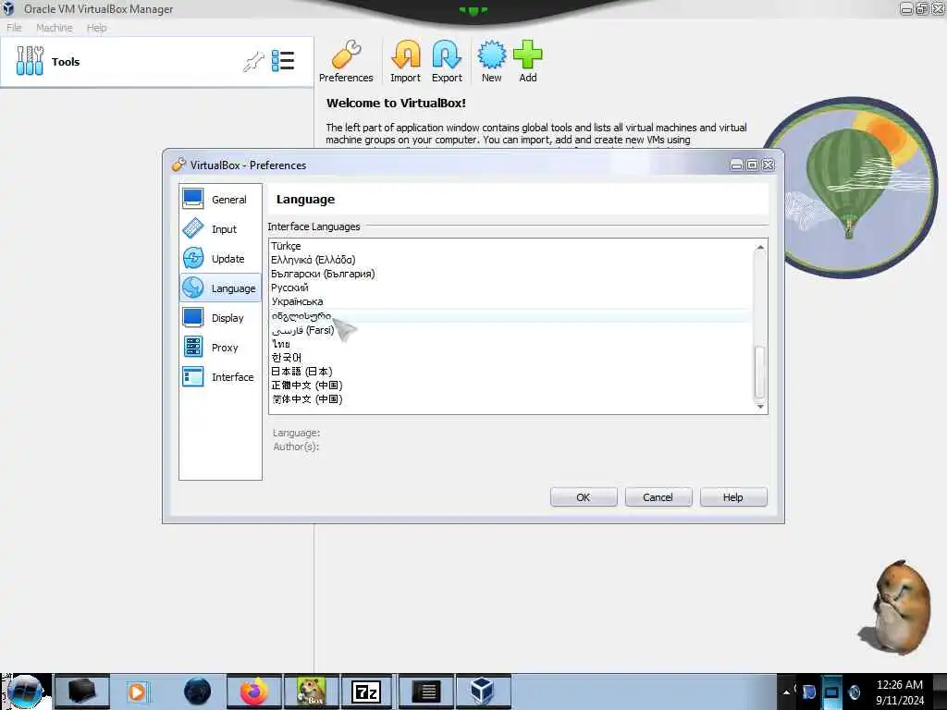Click the Add machine icon
The image size is (947, 710).
528,62
